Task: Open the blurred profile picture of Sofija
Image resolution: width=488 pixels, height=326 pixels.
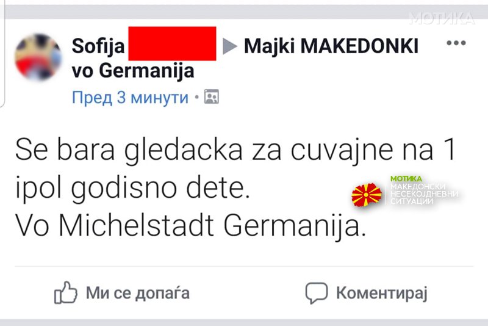Action: (x=38, y=57)
